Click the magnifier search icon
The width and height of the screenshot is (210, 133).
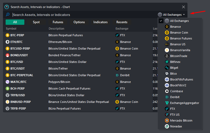click(x=8, y=15)
